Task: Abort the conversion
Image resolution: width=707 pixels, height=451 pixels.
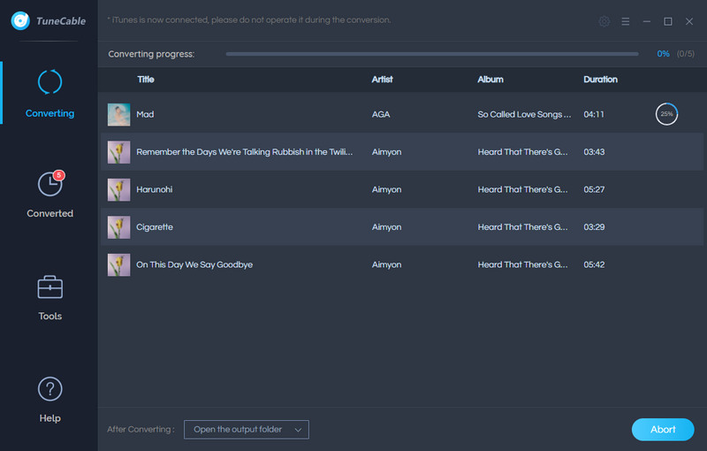Action: (663, 430)
